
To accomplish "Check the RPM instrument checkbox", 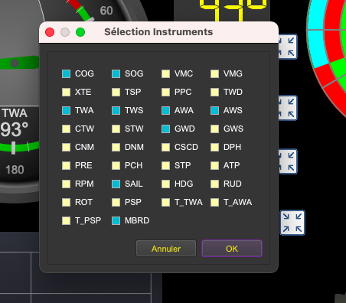I will click(x=67, y=184).
